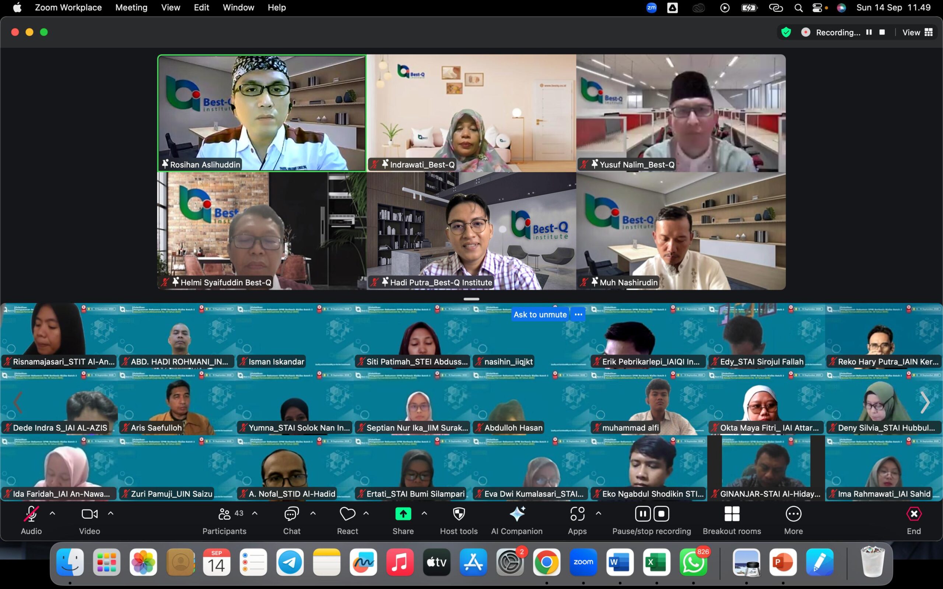Launch AI Companion

[517, 514]
